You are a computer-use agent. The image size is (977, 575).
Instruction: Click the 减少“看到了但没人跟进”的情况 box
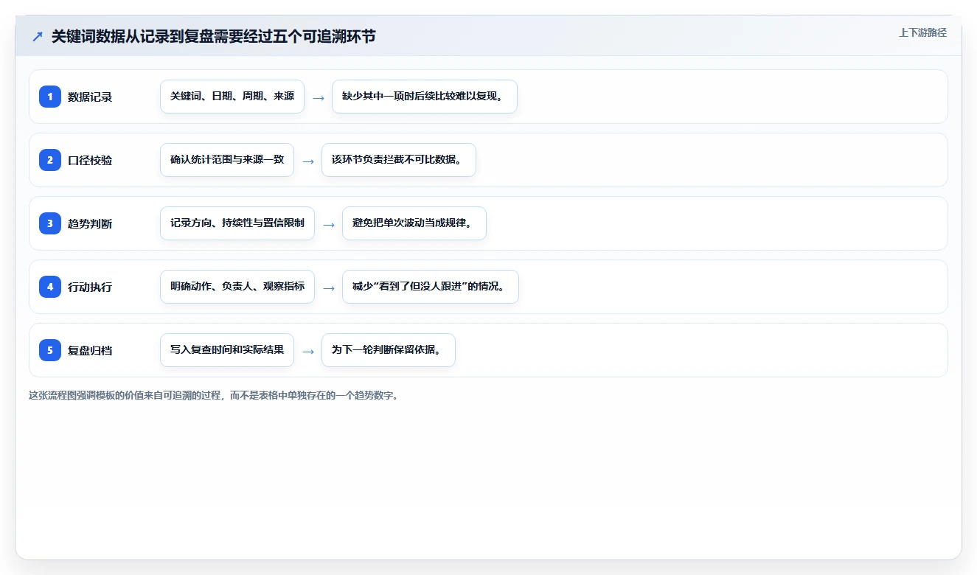[431, 287]
